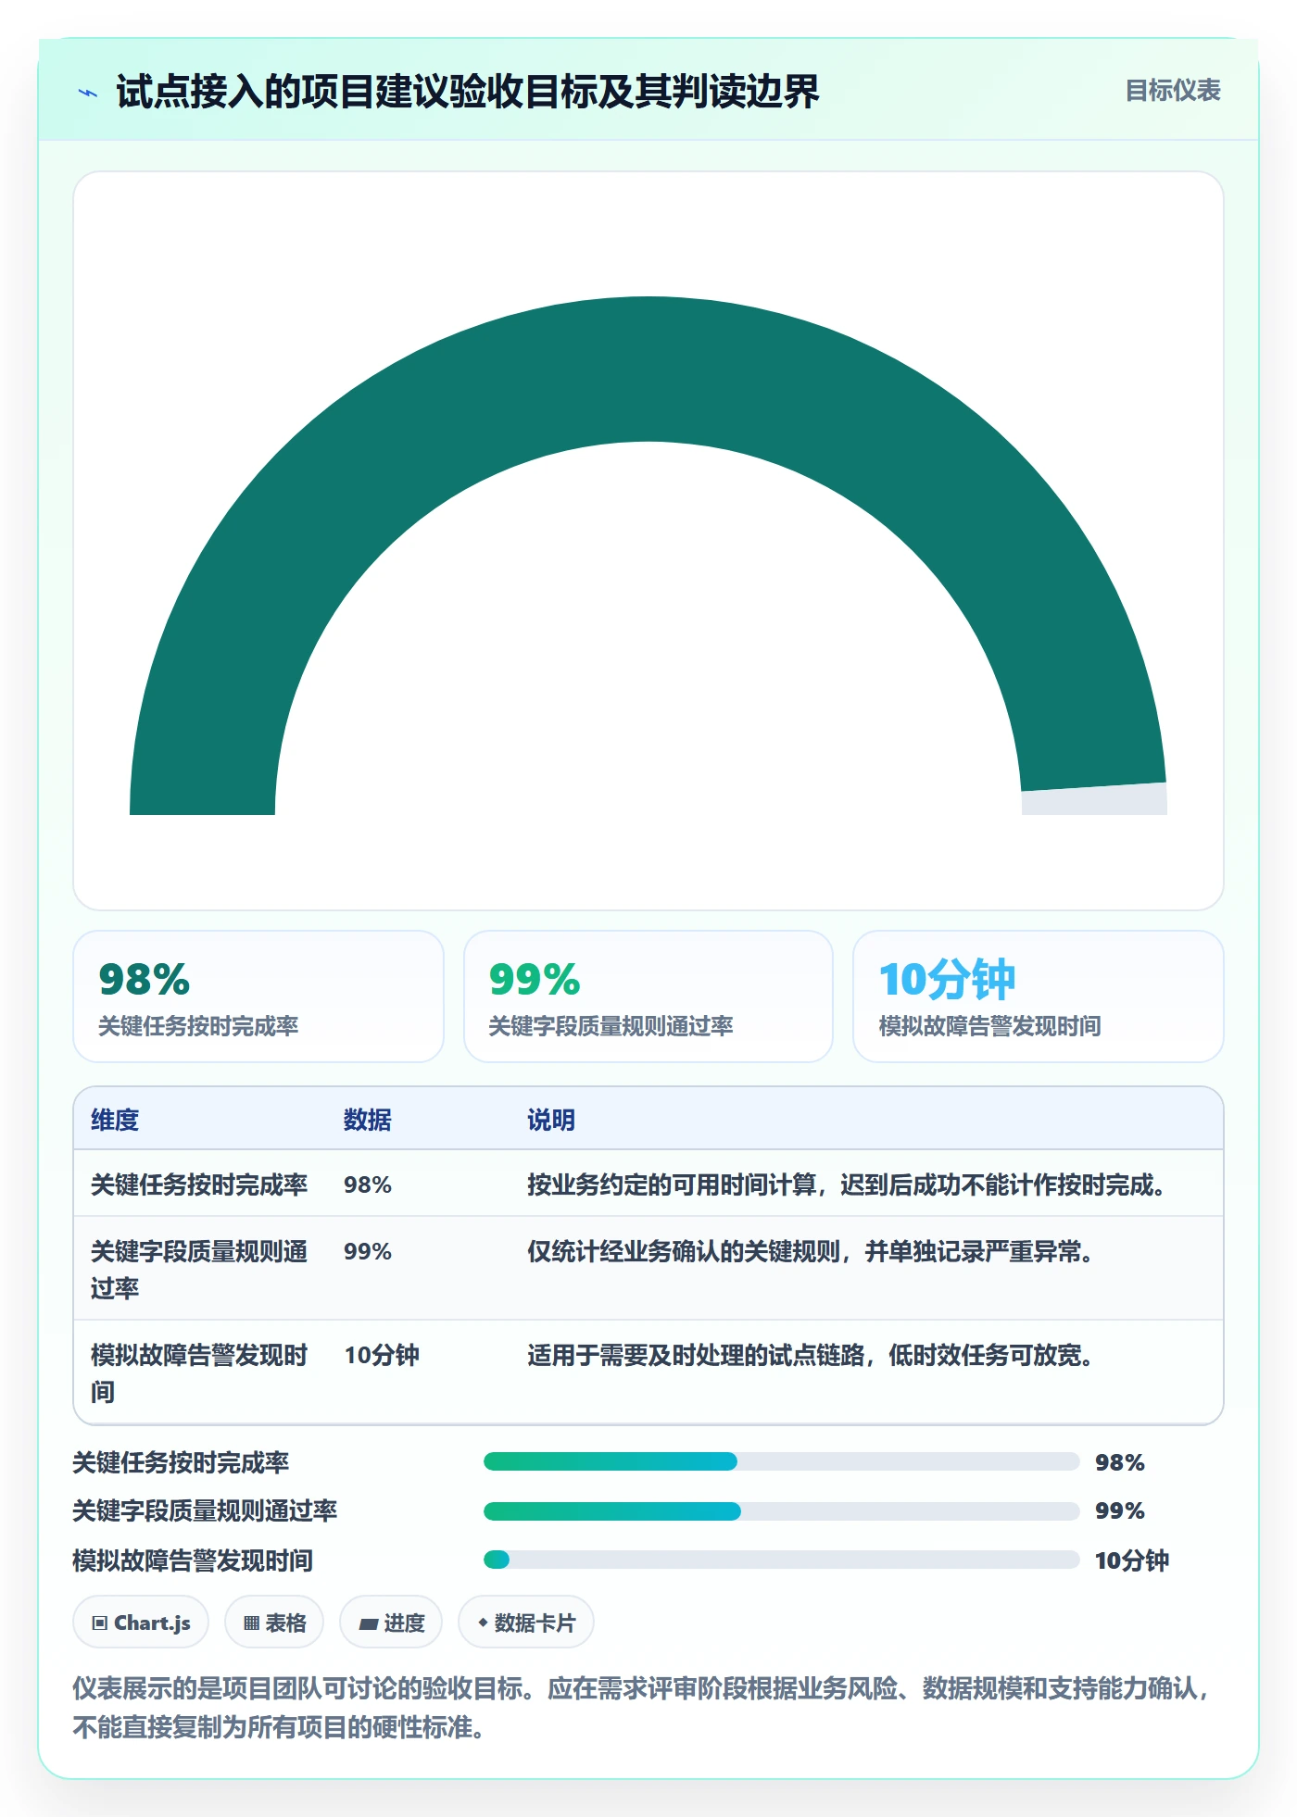
Task: Select the 98% table data cell
Action: [368, 1184]
